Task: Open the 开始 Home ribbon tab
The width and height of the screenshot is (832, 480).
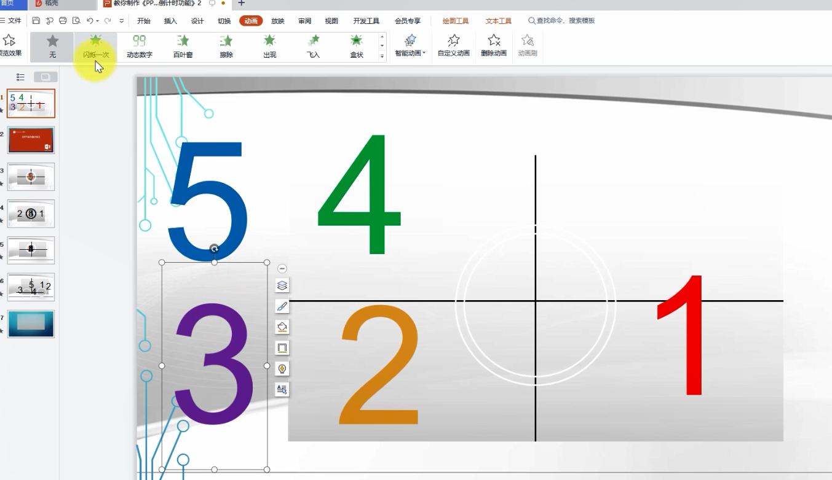Action: click(143, 21)
